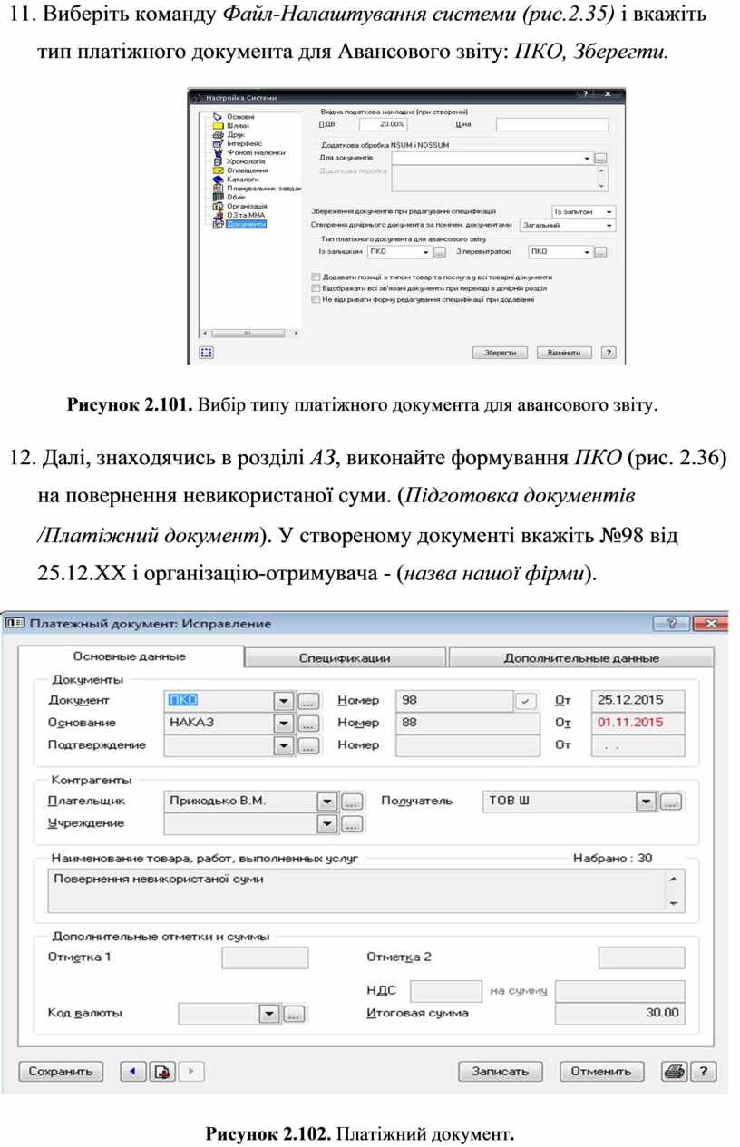
Task: Open browse button next to Подтверждение field
Action: 308,745
